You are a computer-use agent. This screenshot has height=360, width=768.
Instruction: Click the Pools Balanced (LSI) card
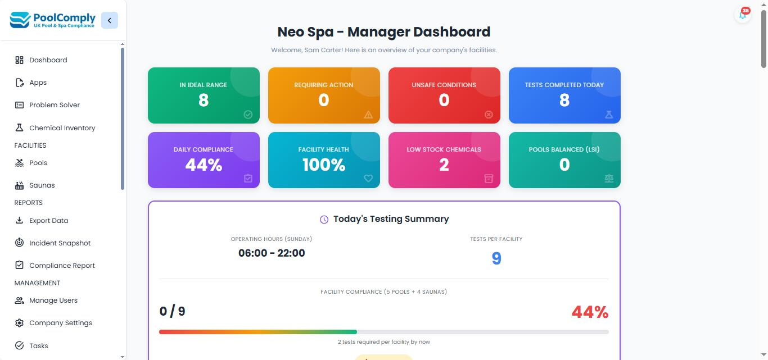tap(564, 160)
